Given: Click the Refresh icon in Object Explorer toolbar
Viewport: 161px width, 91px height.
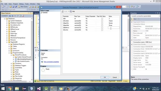Looking at the screenshot, I should coord(20,16).
